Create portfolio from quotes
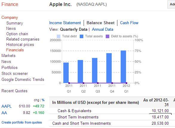 tap(22, 122)
